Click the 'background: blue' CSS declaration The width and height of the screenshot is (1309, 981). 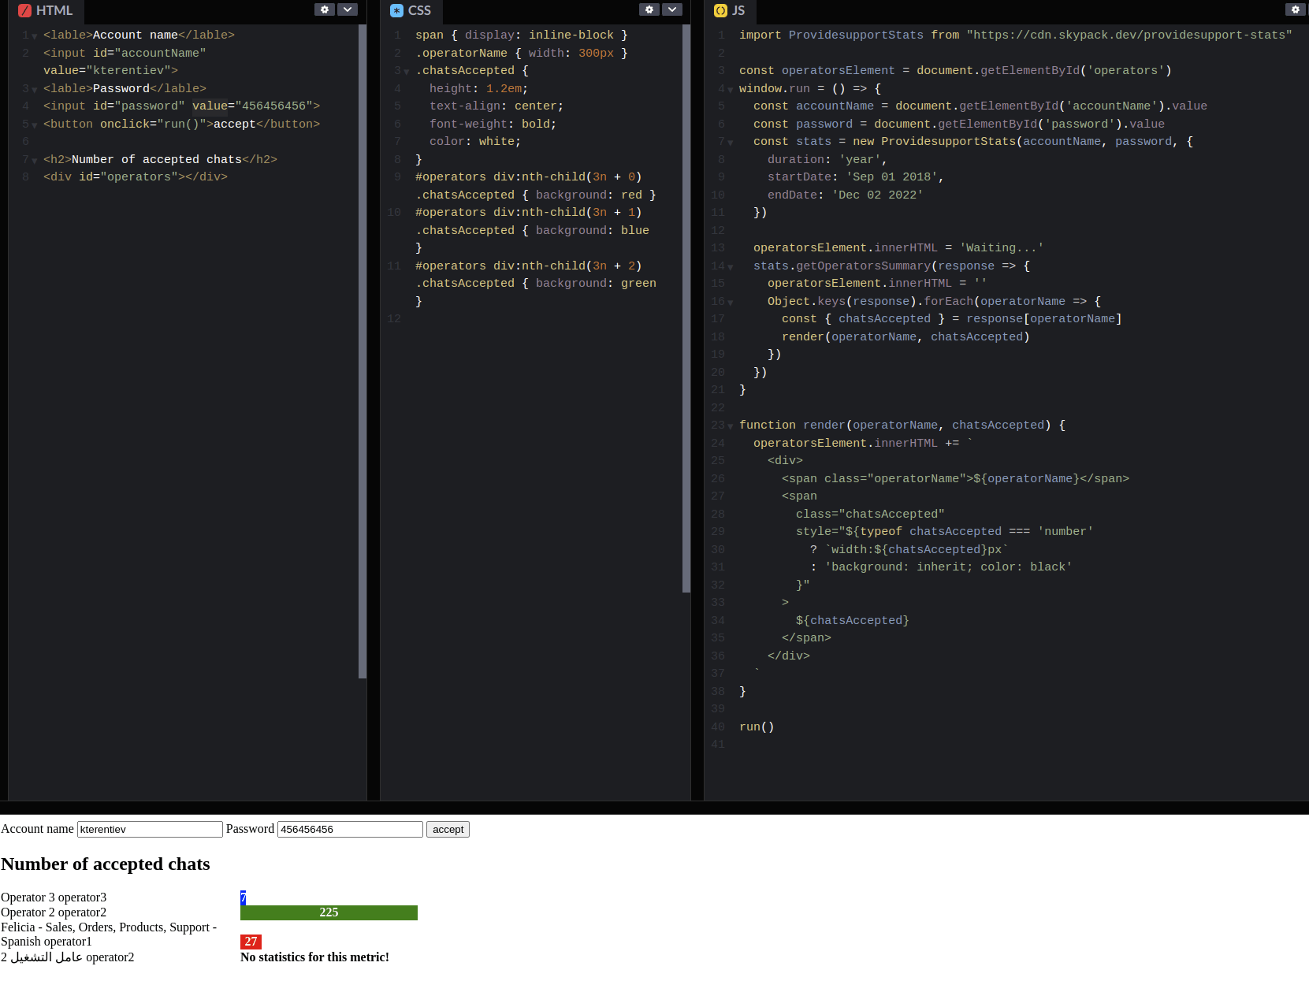(592, 230)
